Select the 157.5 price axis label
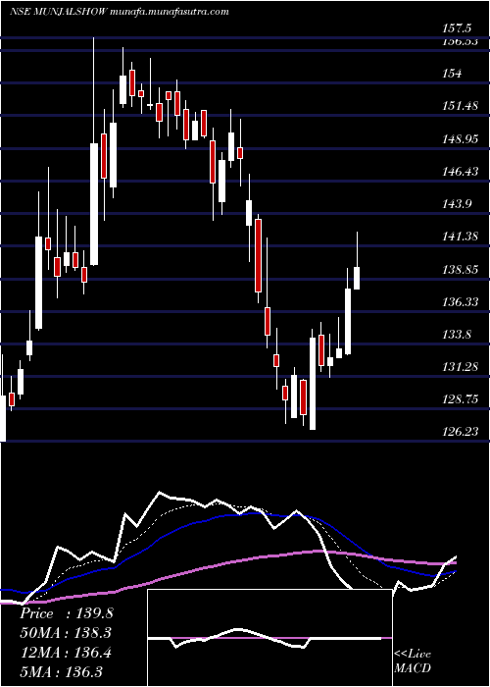This screenshot has height=687, width=490. 457,28
